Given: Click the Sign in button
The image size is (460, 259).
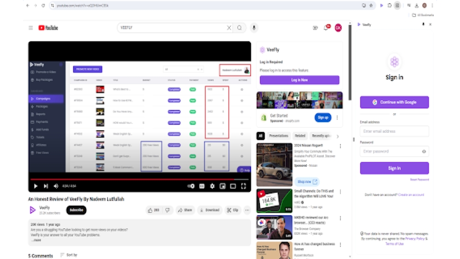Looking at the screenshot, I should tap(394, 168).
